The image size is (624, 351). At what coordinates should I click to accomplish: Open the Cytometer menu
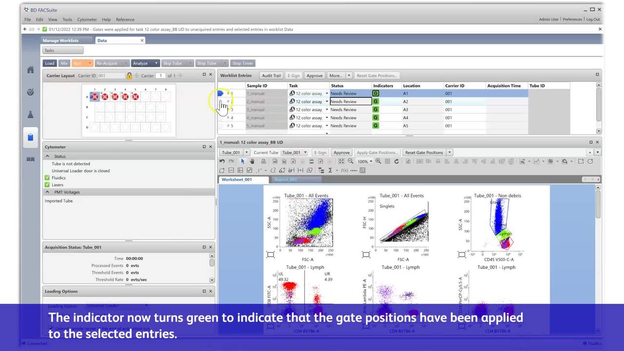click(87, 19)
